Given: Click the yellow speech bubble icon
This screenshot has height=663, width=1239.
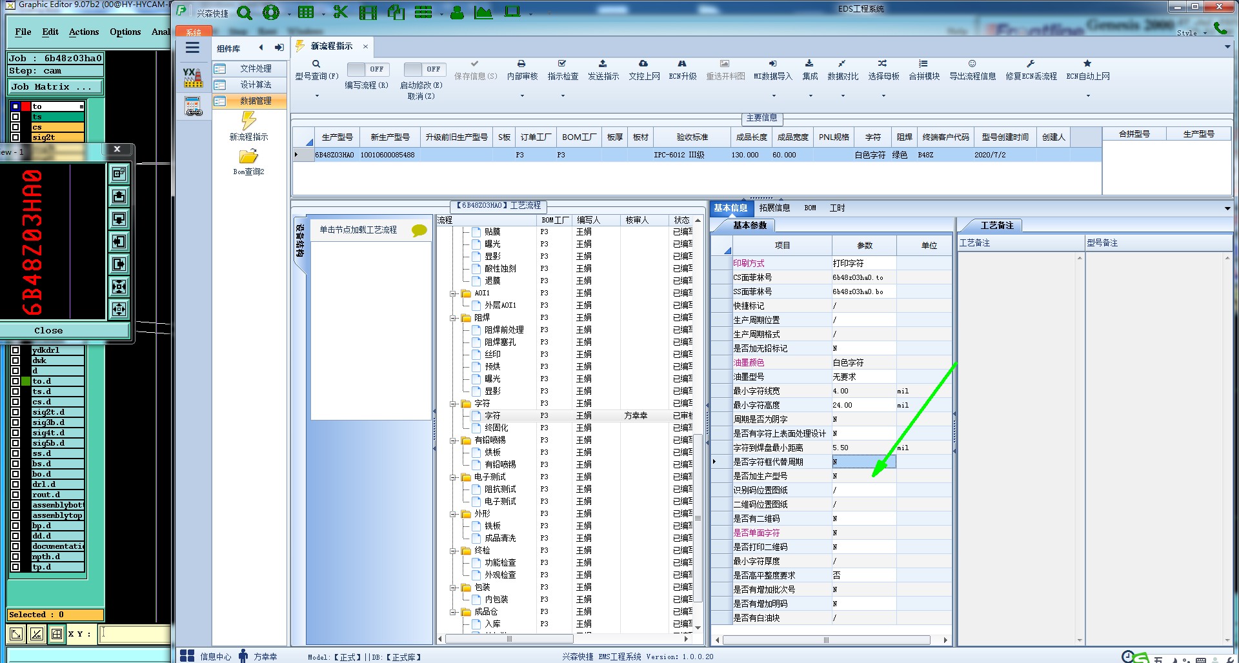Looking at the screenshot, I should [419, 230].
